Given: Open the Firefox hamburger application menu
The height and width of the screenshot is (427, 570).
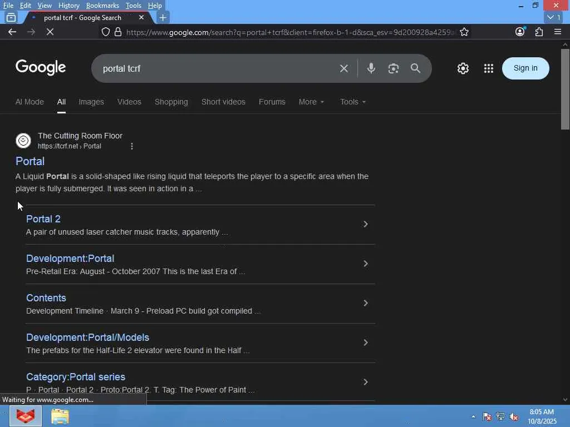Looking at the screenshot, I should [558, 32].
